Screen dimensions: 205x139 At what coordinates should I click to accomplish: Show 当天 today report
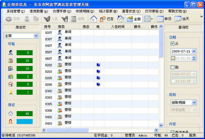[x=182, y=19]
